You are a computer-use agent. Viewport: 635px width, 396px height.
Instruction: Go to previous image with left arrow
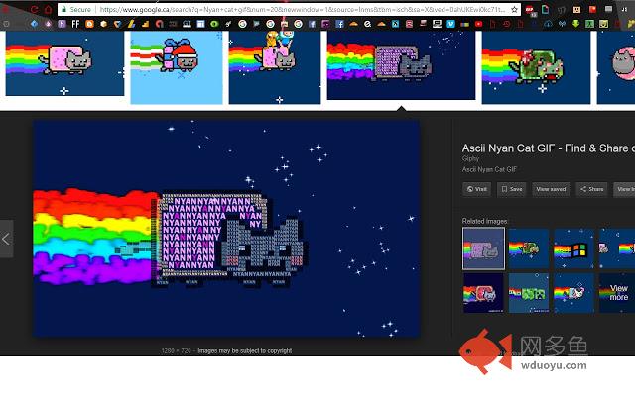coord(6,239)
